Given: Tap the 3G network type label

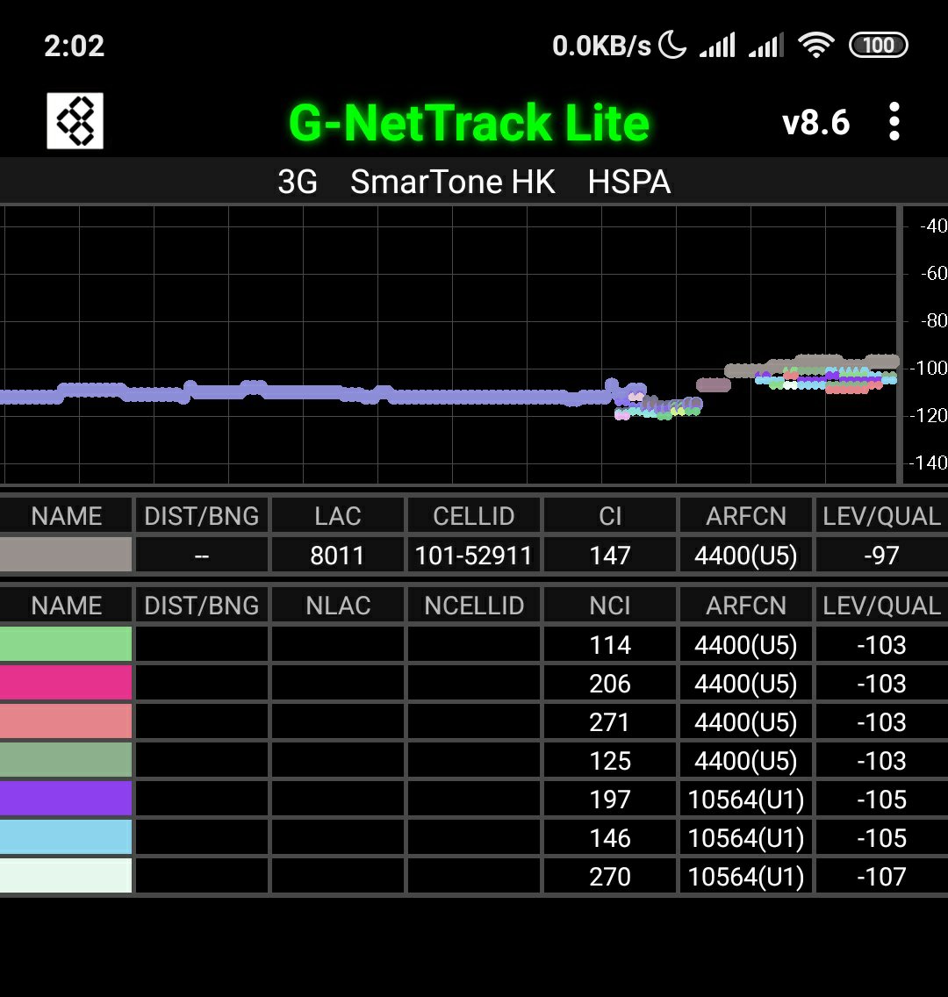Looking at the screenshot, I should (x=298, y=182).
